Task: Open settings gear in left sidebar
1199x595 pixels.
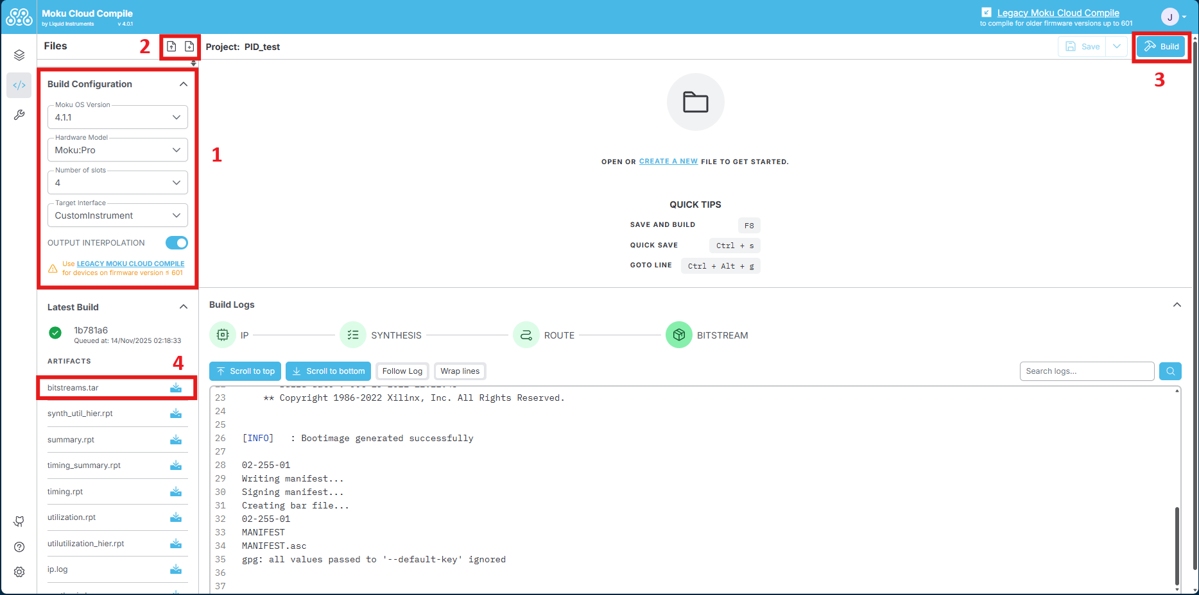Action: tap(19, 572)
